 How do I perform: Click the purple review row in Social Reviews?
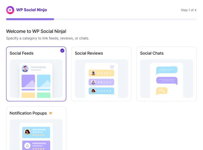coord(101,82)
